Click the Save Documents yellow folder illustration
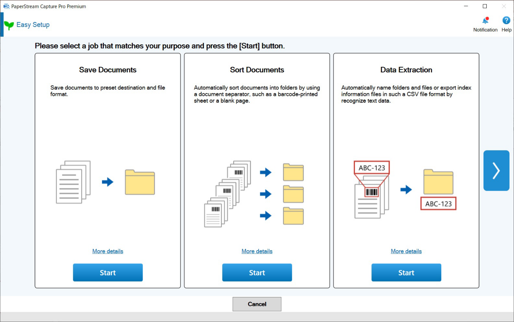The width and height of the screenshot is (514, 322). [x=140, y=182]
